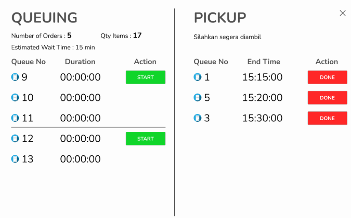This screenshot has height=218, width=351.
Task: Click the PICKUP section heading
Action: click(220, 18)
